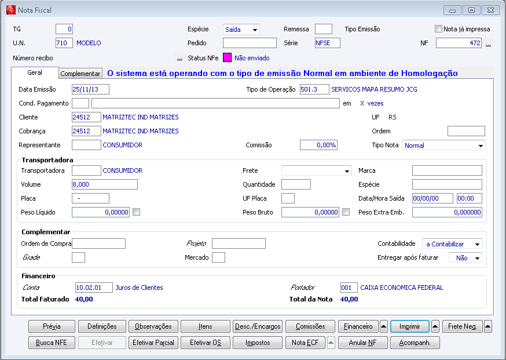
Task: Expand the arrow next to Imprimir button
Action: tap(435, 326)
